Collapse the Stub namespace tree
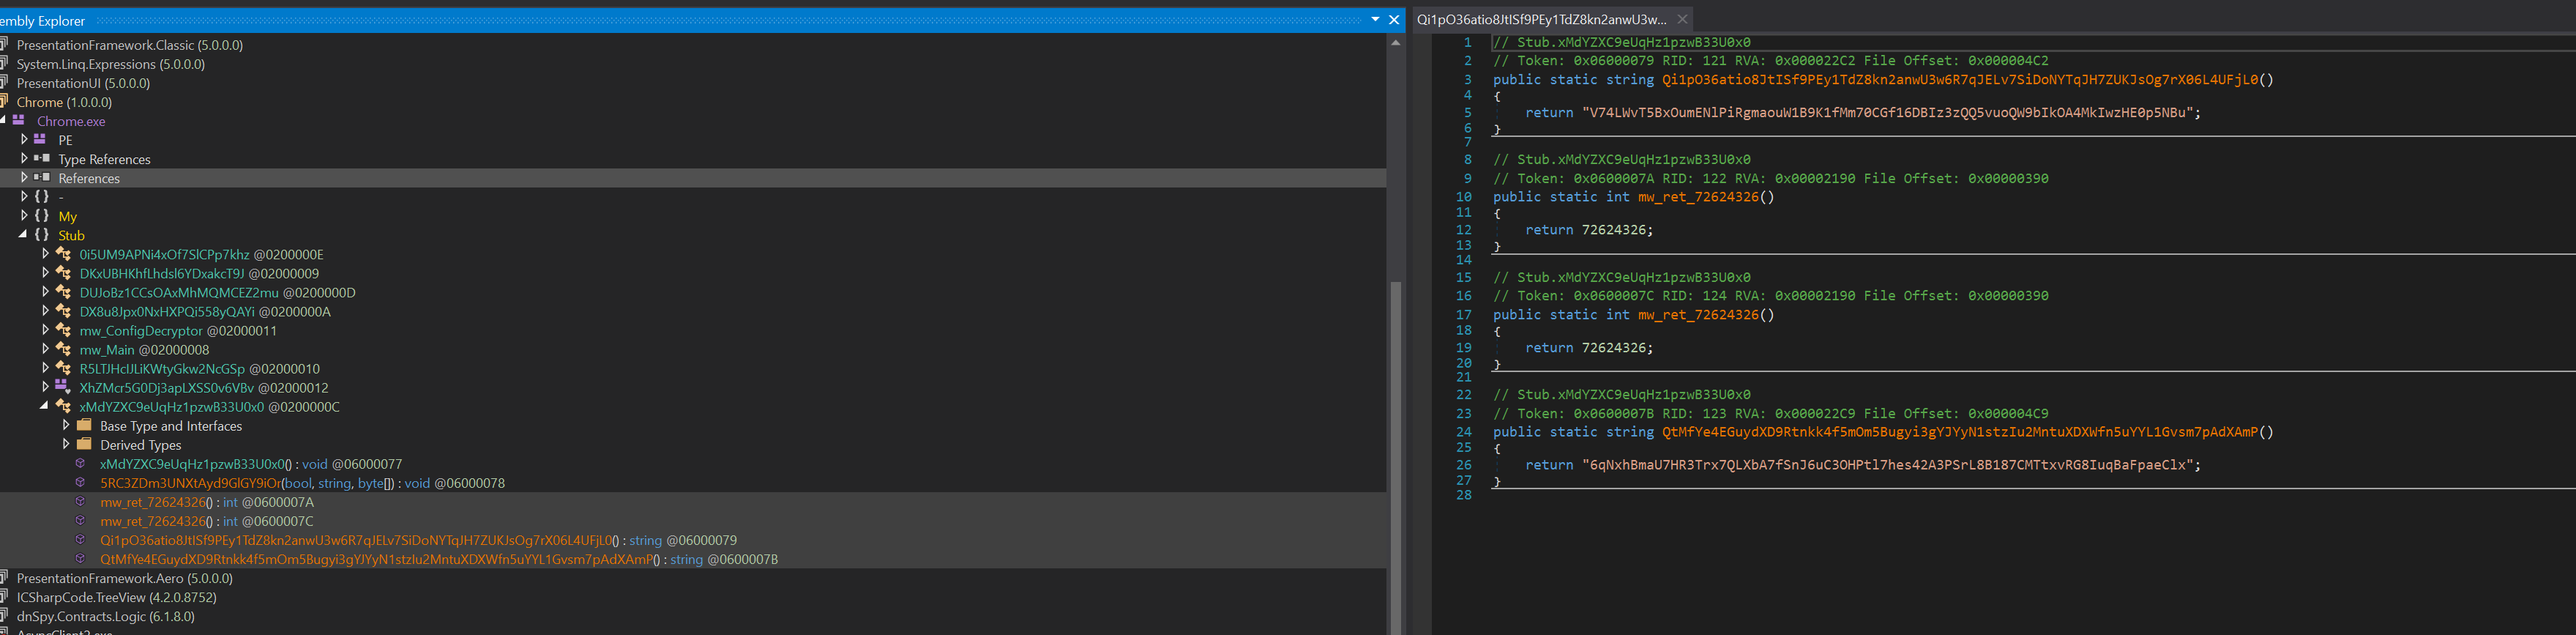 coord(23,235)
